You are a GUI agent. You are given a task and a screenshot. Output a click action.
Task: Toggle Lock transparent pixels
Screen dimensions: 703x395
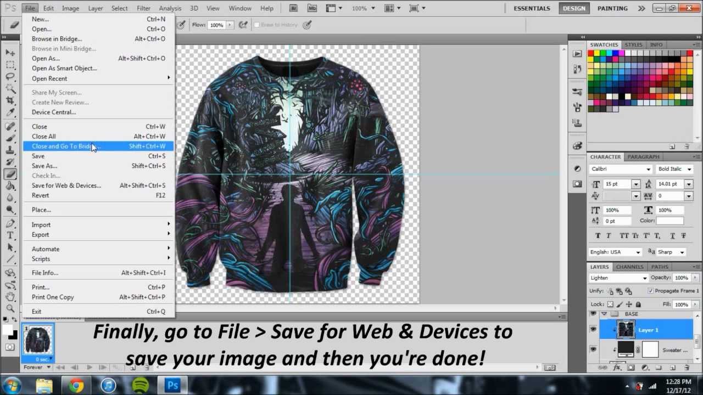pyautogui.click(x=610, y=304)
